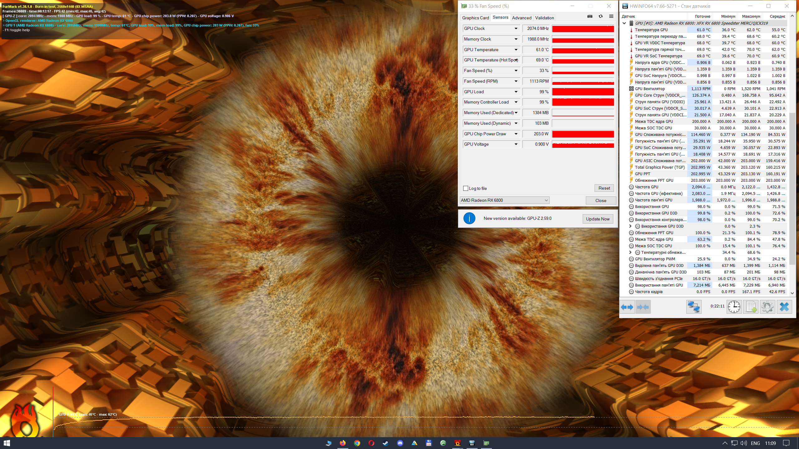Show hidden tray icons chevron

point(725,443)
